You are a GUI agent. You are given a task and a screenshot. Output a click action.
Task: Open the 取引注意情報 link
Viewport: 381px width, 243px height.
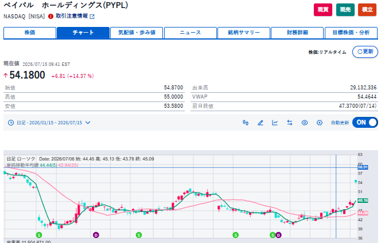click(x=72, y=16)
